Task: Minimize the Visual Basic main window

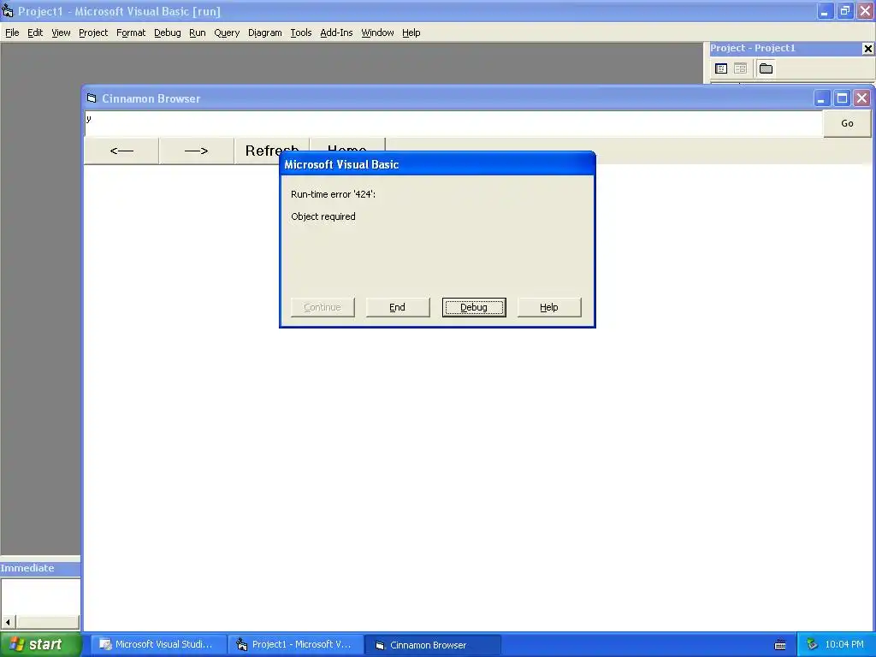Action: coord(826,10)
